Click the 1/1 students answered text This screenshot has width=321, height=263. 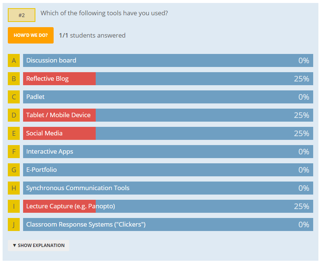(x=92, y=35)
